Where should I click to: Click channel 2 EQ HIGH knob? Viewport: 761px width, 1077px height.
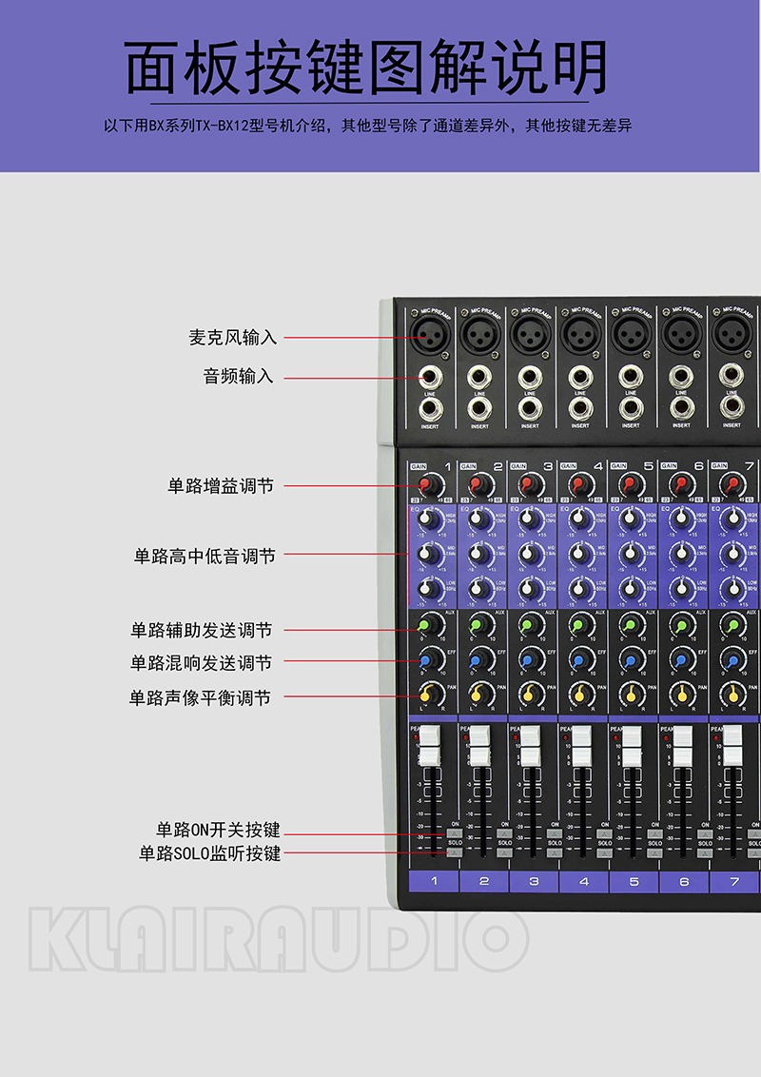tap(478, 519)
